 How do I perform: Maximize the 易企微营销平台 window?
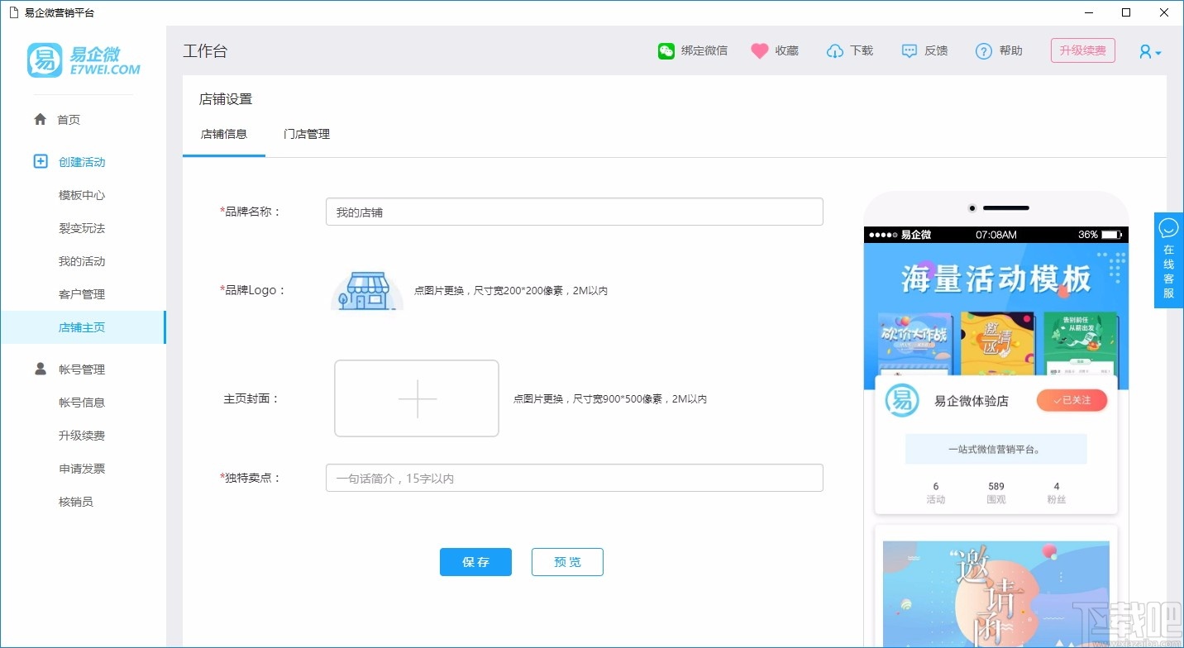point(1126,12)
